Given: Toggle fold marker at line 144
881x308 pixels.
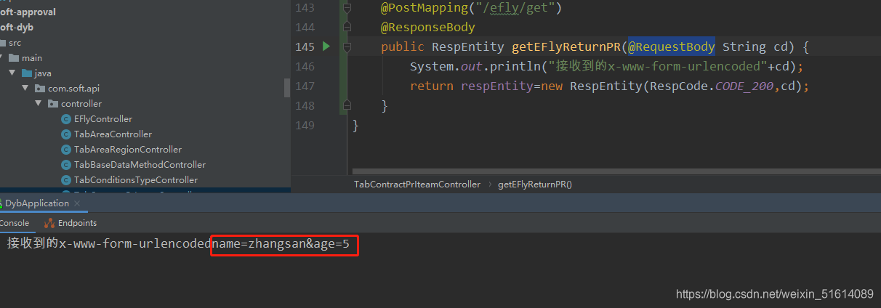Looking at the screenshot, I should [347, 28].
